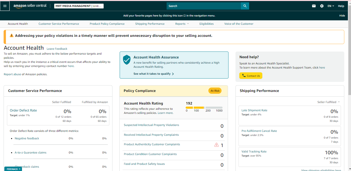Expand See what it takes to qualify

[154, 74]
